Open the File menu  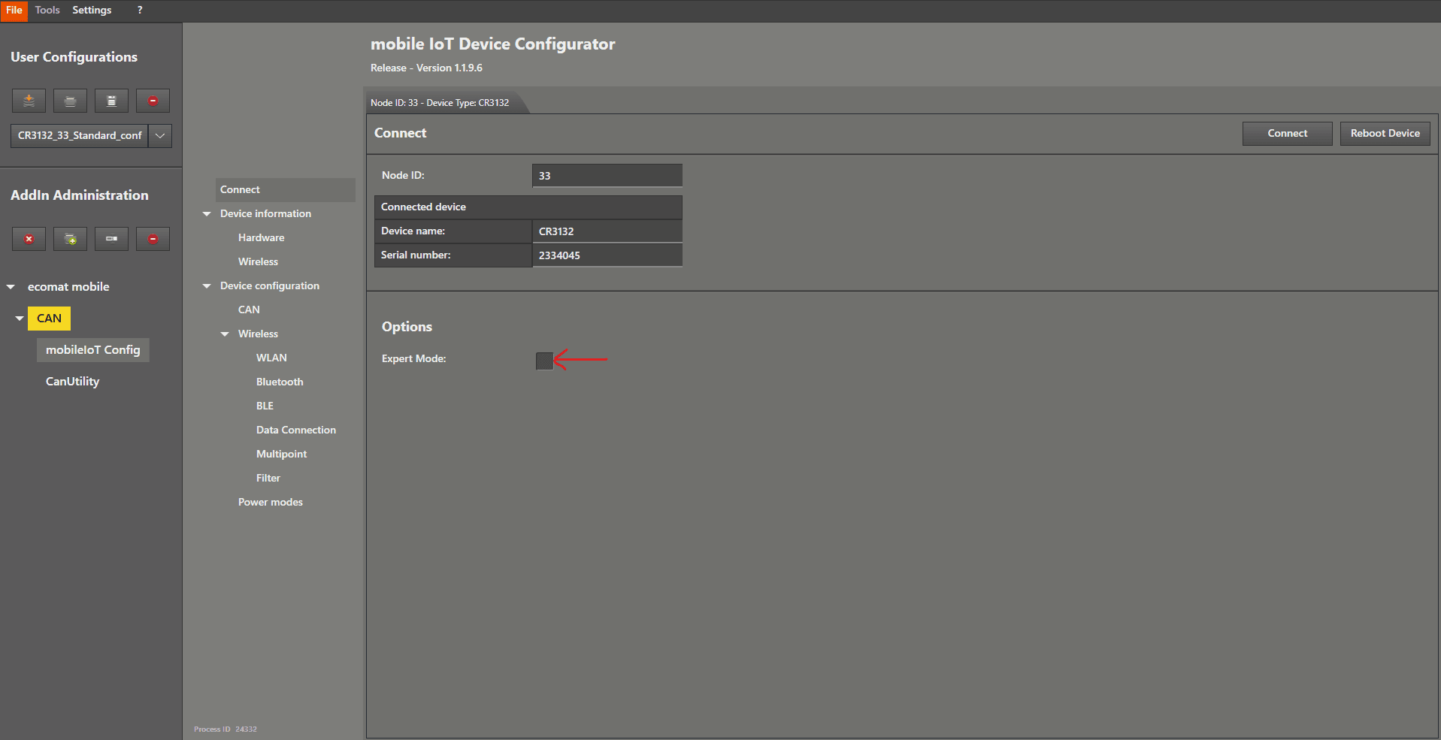click(14, 11)
